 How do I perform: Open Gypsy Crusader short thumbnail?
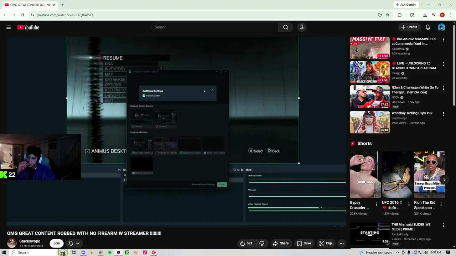click(x=365, y=175)
